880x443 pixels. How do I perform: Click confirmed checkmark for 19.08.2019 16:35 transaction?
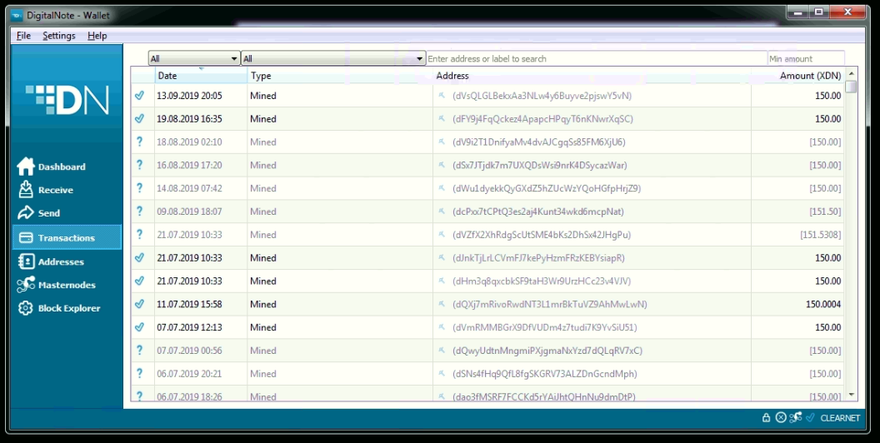pyautogui.click(x=140, y=119)
